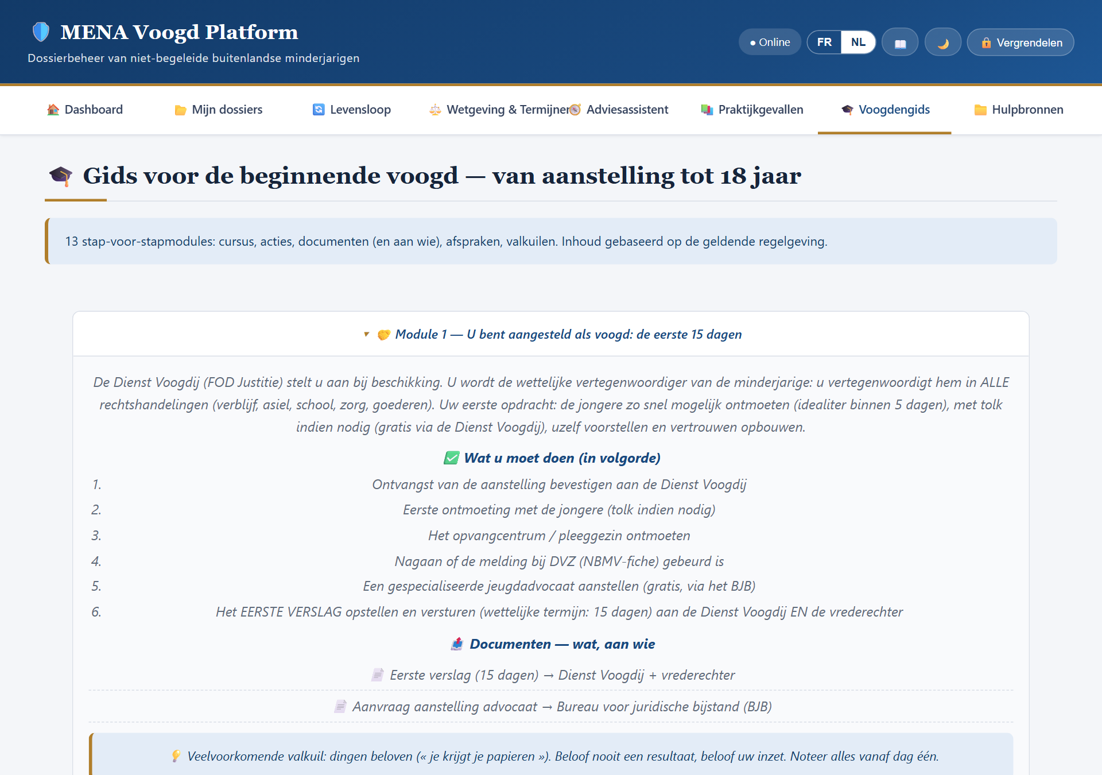The height and width of the screenshot is (775, 1102).
Task: Click the outbox icon beside 'Documenten — wat, aan wie'
Action: (x=457, y=644)
